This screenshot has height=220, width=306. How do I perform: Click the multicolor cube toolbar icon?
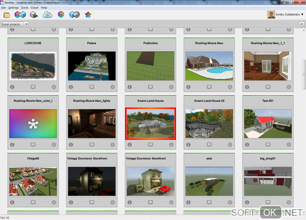tap(61, 14)
